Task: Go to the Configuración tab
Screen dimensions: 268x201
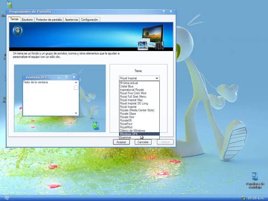Action: click(x=90, y=19)
